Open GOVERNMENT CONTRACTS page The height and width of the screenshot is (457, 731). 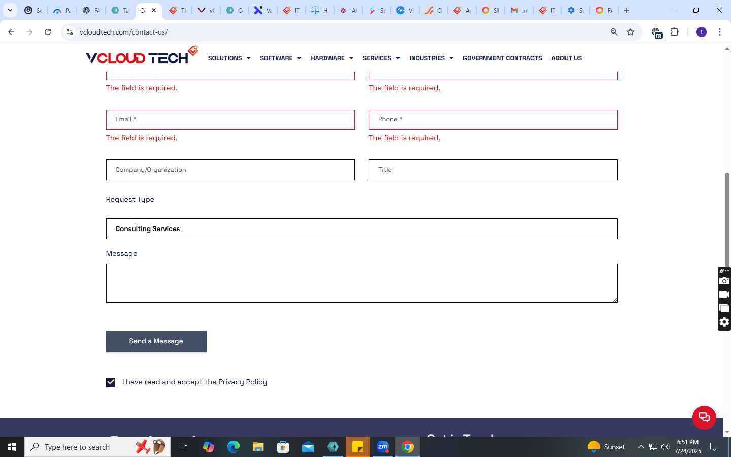502,58
